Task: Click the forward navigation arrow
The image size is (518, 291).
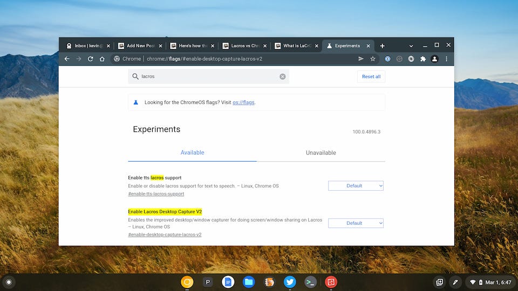Action: pos(79,59)
